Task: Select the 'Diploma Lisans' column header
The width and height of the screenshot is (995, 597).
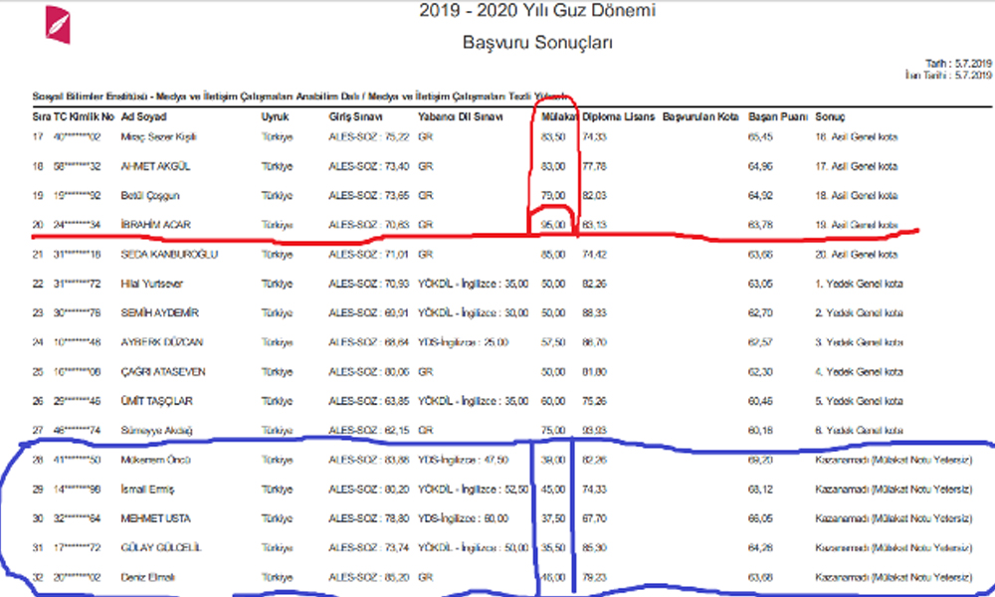Action: pyautogui.click(x=618, y=117)
